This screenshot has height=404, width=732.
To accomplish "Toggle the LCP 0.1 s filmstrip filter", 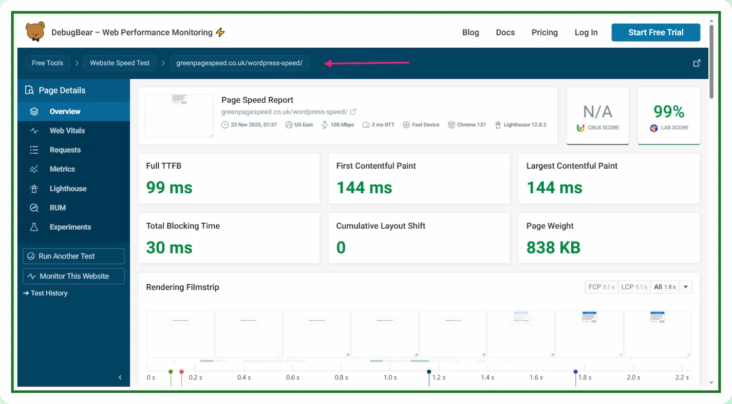I will pos(634,287).
